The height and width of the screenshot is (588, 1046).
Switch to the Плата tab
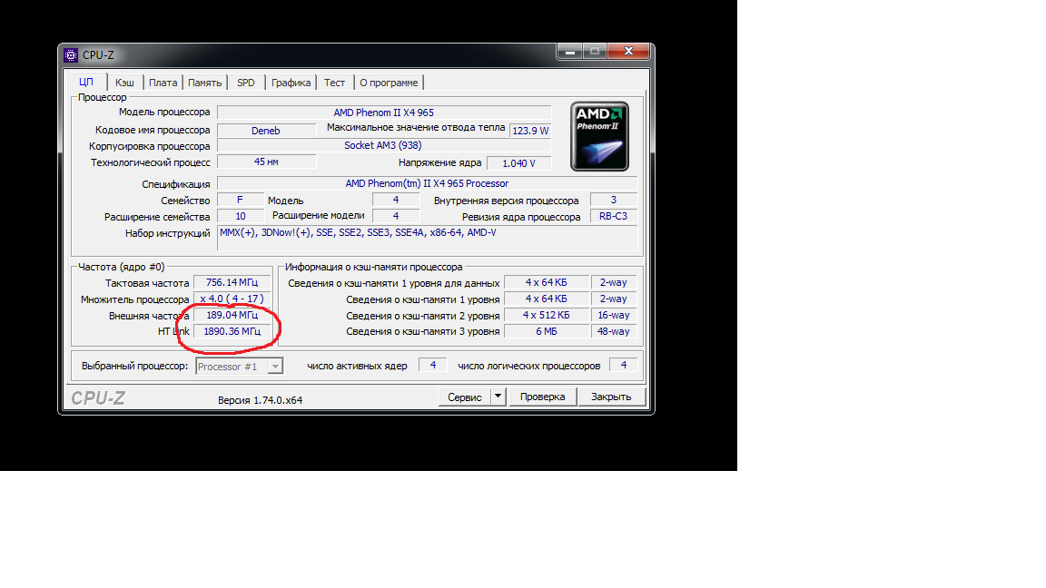pos(163,83)
